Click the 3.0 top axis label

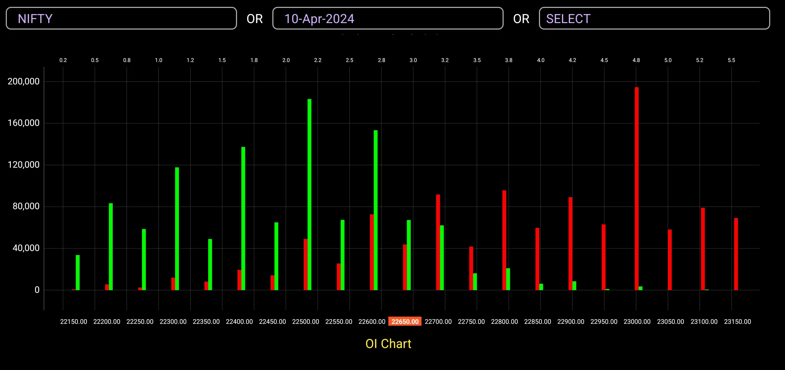(413, 60)
